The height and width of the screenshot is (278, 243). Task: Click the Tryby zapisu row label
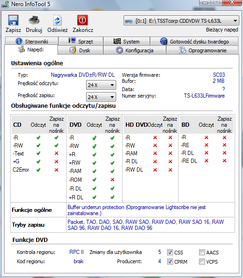tap(28, 225)
